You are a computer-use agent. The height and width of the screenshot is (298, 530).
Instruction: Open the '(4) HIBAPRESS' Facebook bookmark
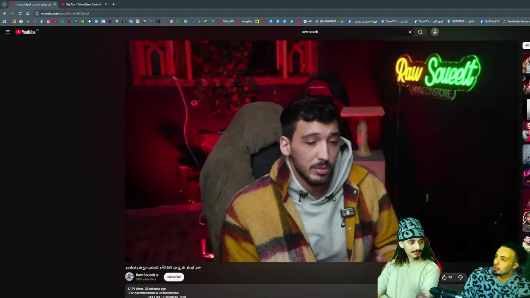330,22
